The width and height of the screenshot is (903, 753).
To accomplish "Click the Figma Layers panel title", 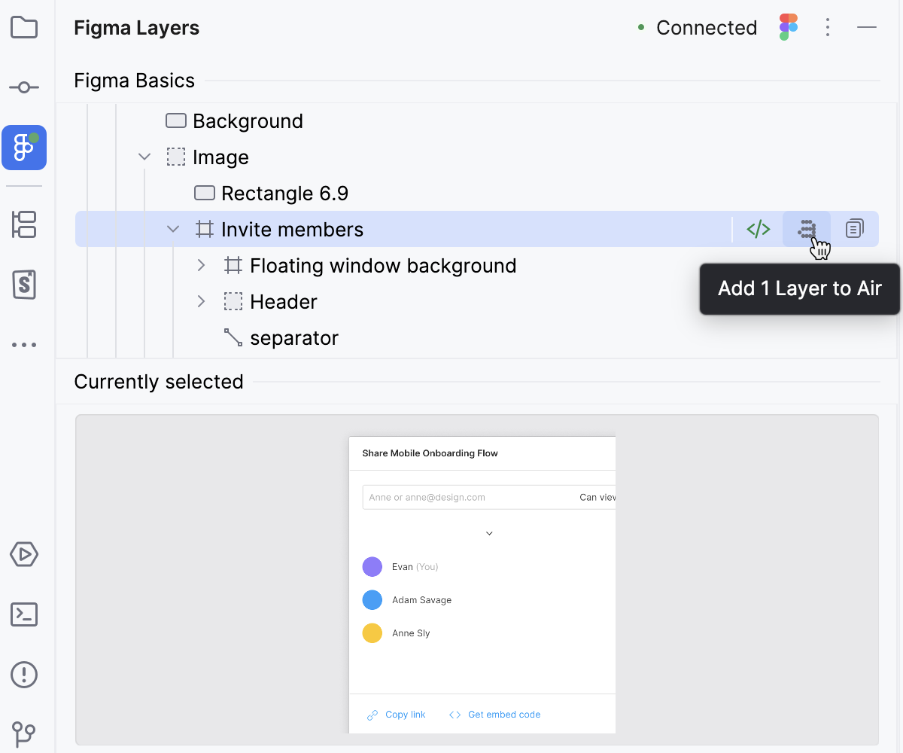I will 137,28.
